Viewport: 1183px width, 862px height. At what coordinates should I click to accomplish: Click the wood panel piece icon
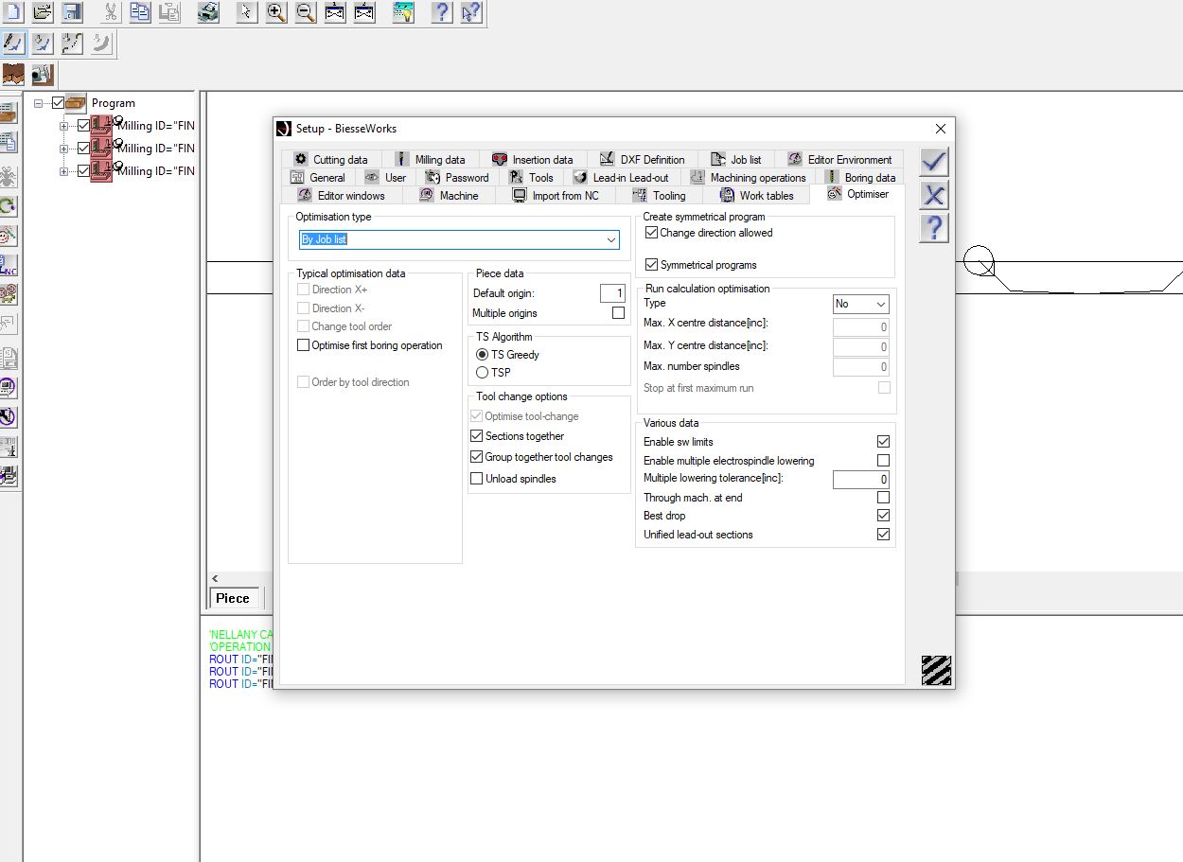[x=13, y=74]
